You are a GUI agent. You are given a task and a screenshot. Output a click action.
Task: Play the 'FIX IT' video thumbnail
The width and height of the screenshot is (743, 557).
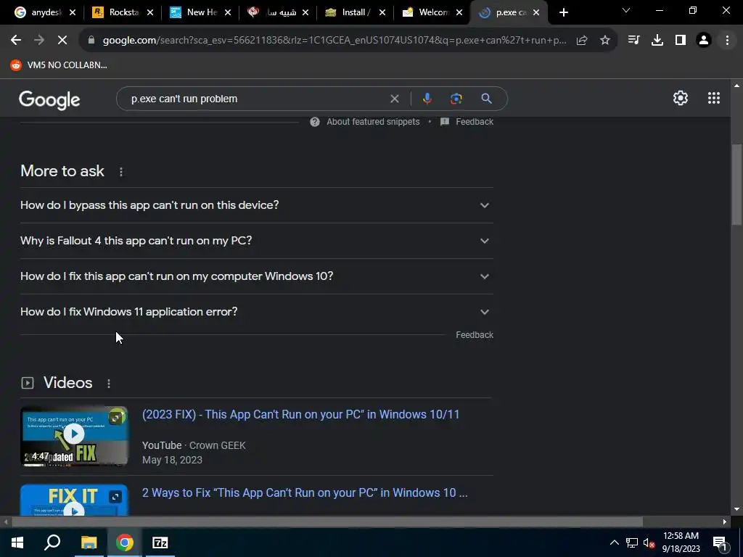74,500
